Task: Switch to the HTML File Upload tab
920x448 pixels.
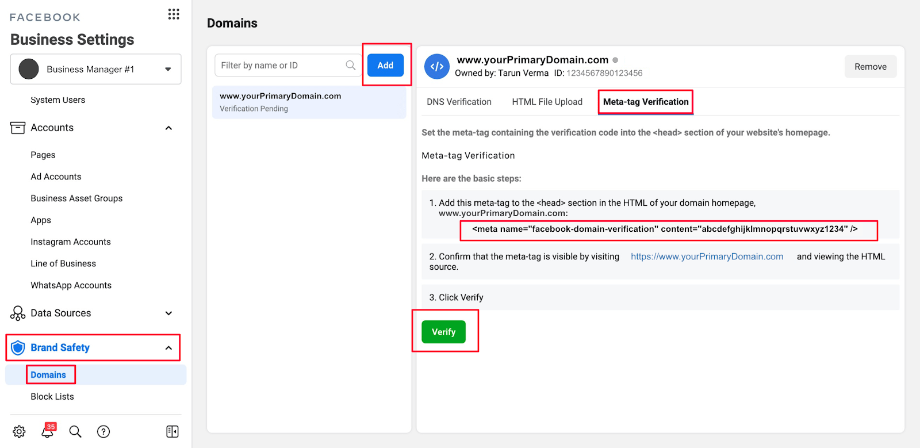Action: [547, 102]
